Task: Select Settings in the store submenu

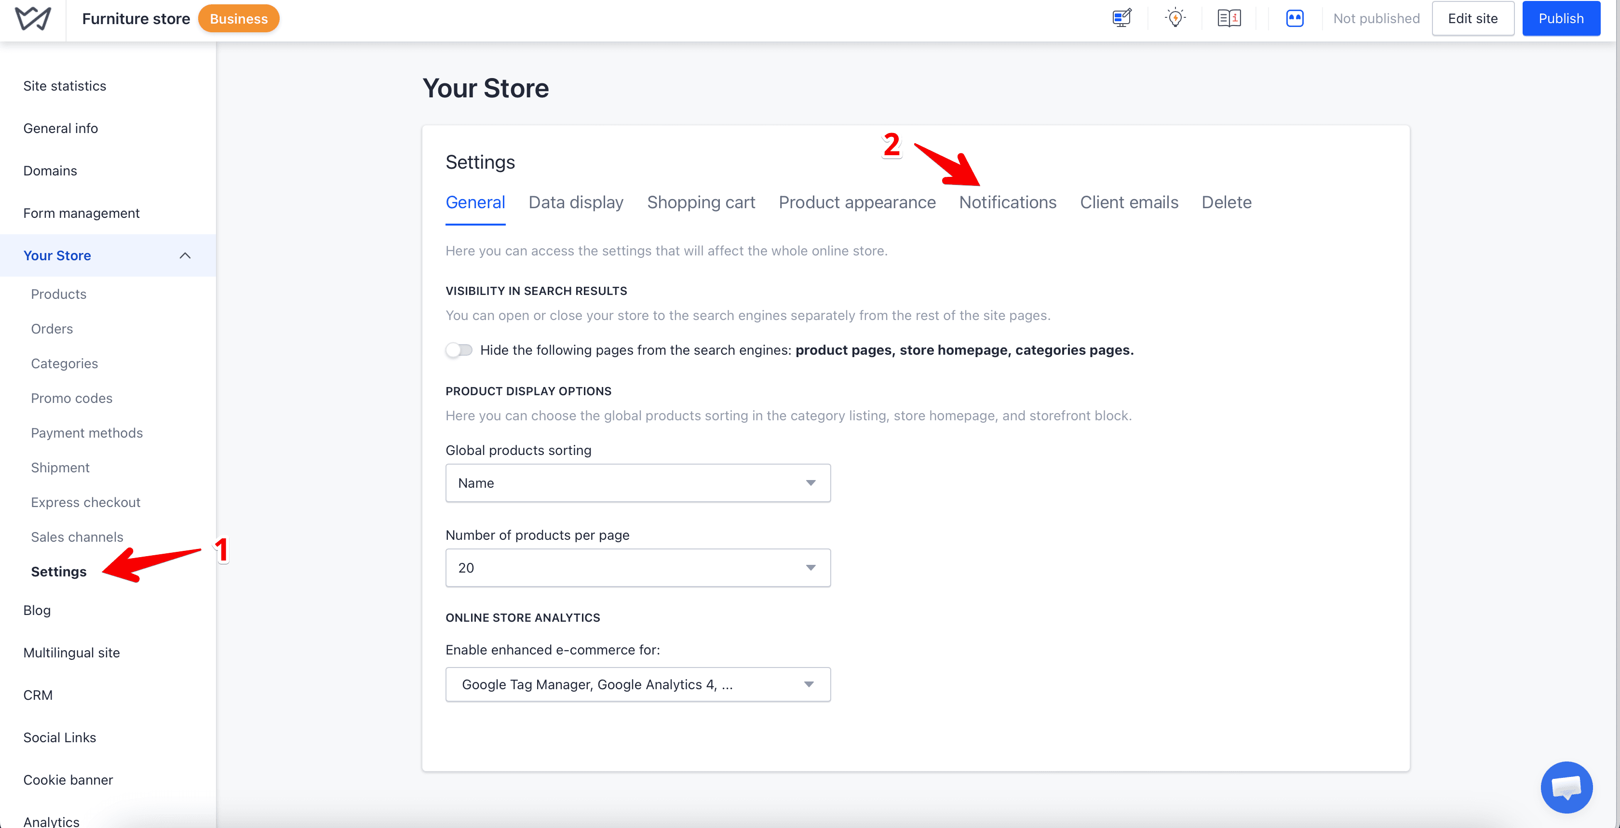Action: click(58, 572)
